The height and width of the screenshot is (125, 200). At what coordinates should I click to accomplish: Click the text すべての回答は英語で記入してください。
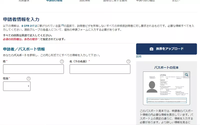(x=28, y=35)
